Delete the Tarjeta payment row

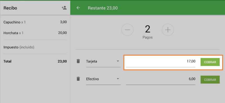tap(78, 61)
